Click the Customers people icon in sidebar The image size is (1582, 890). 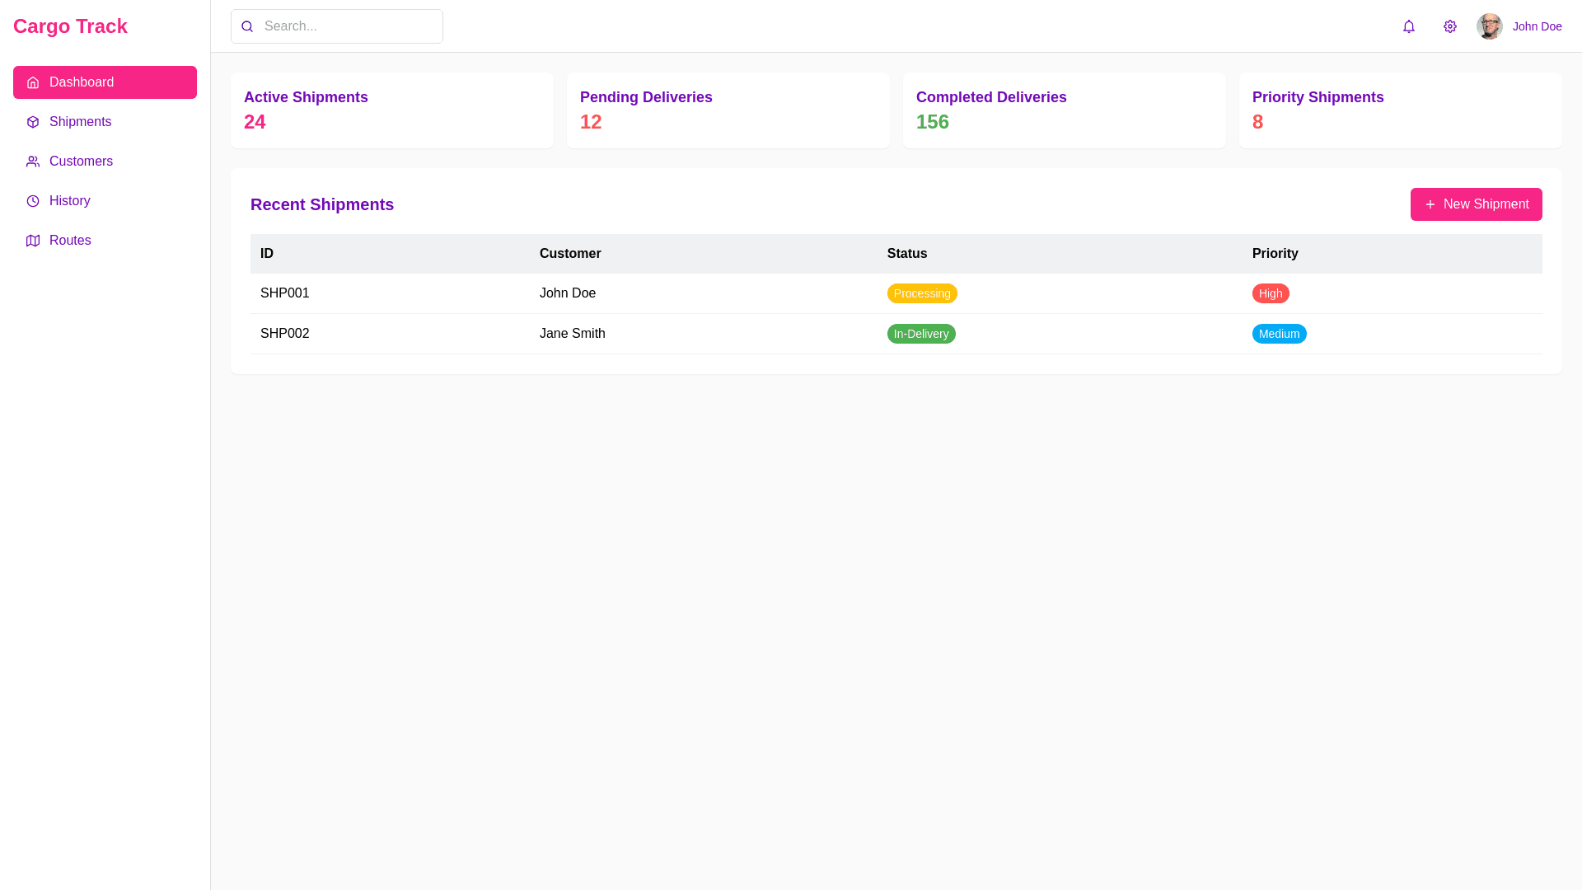(33, 162)
